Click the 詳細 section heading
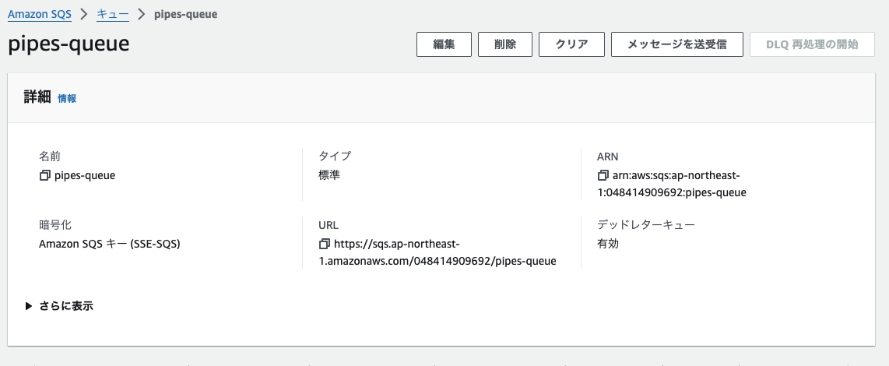 click(37, 97)
